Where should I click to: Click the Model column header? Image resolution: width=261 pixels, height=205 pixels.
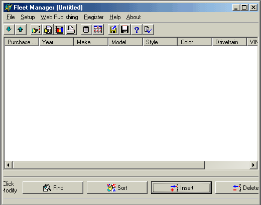click(125, 42)
